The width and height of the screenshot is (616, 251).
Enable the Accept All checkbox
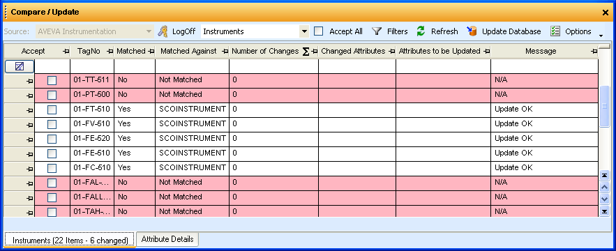click(x=319, y=31)
